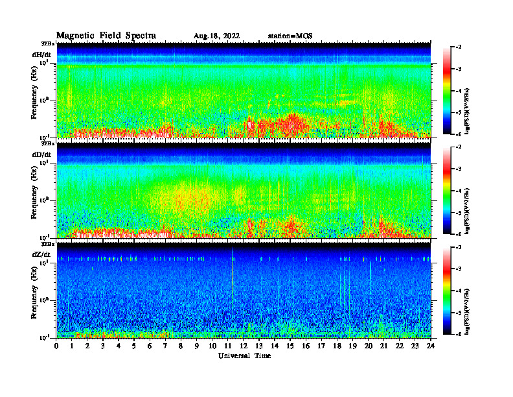Click time axis tick label "20"
The width and height of the screenshot is (513, 397).
click(x=369, y=346)
